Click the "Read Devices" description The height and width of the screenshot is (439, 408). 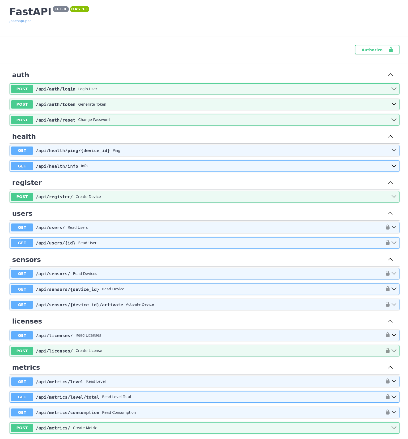pos(85,274)
